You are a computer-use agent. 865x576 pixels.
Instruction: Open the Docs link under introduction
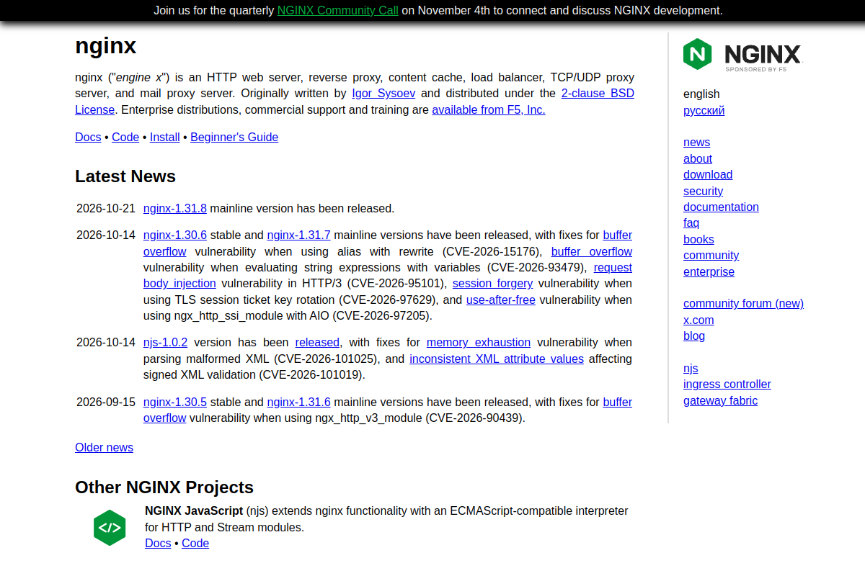88,137
